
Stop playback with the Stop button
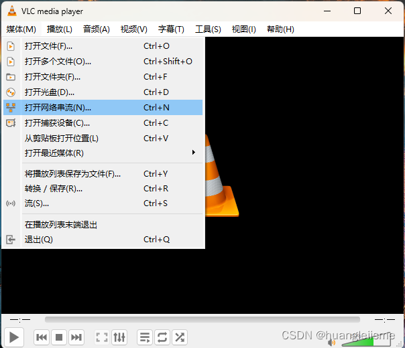point(59,337)
